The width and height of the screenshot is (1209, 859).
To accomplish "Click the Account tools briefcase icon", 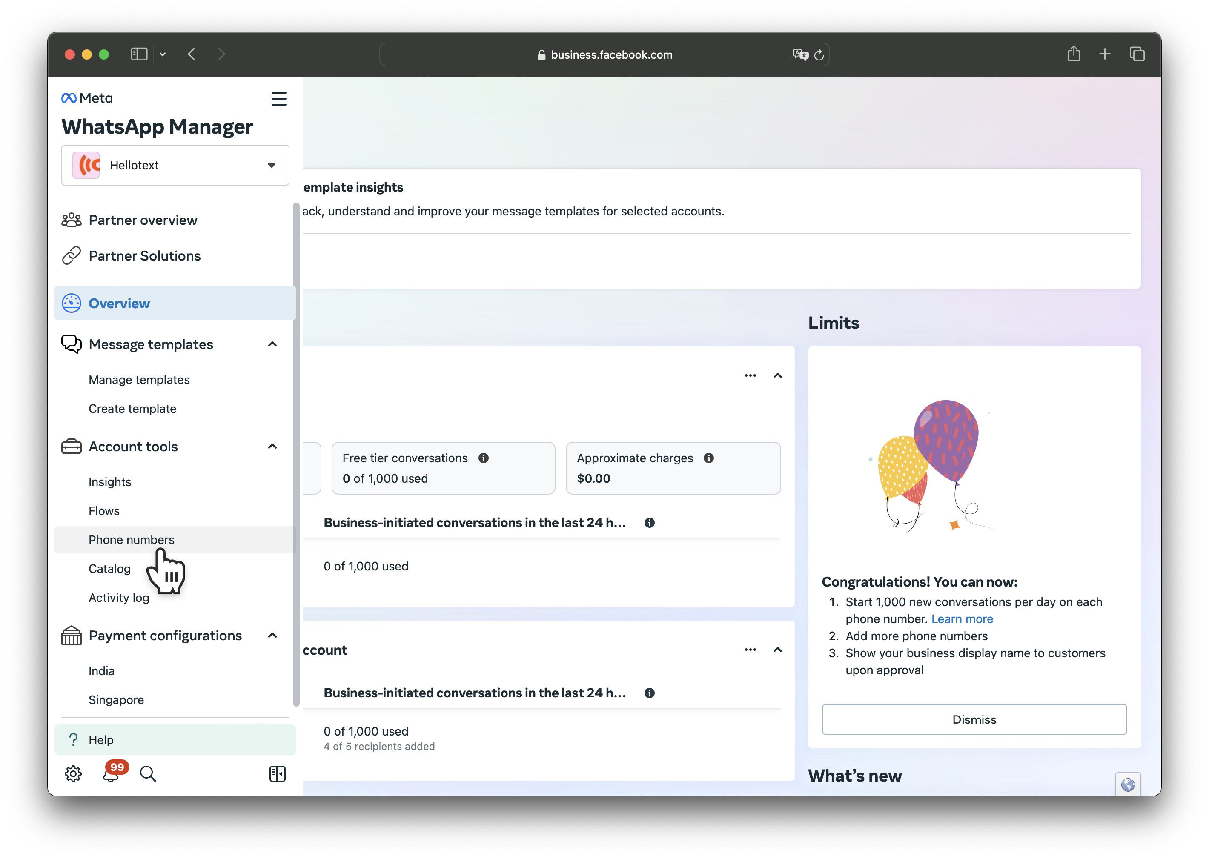I will click(x=72, y=447).
